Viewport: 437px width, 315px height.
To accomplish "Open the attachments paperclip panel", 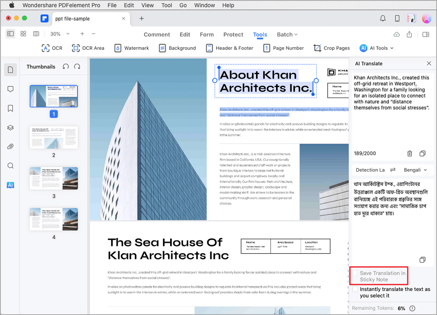I will (x=11, y=146).
